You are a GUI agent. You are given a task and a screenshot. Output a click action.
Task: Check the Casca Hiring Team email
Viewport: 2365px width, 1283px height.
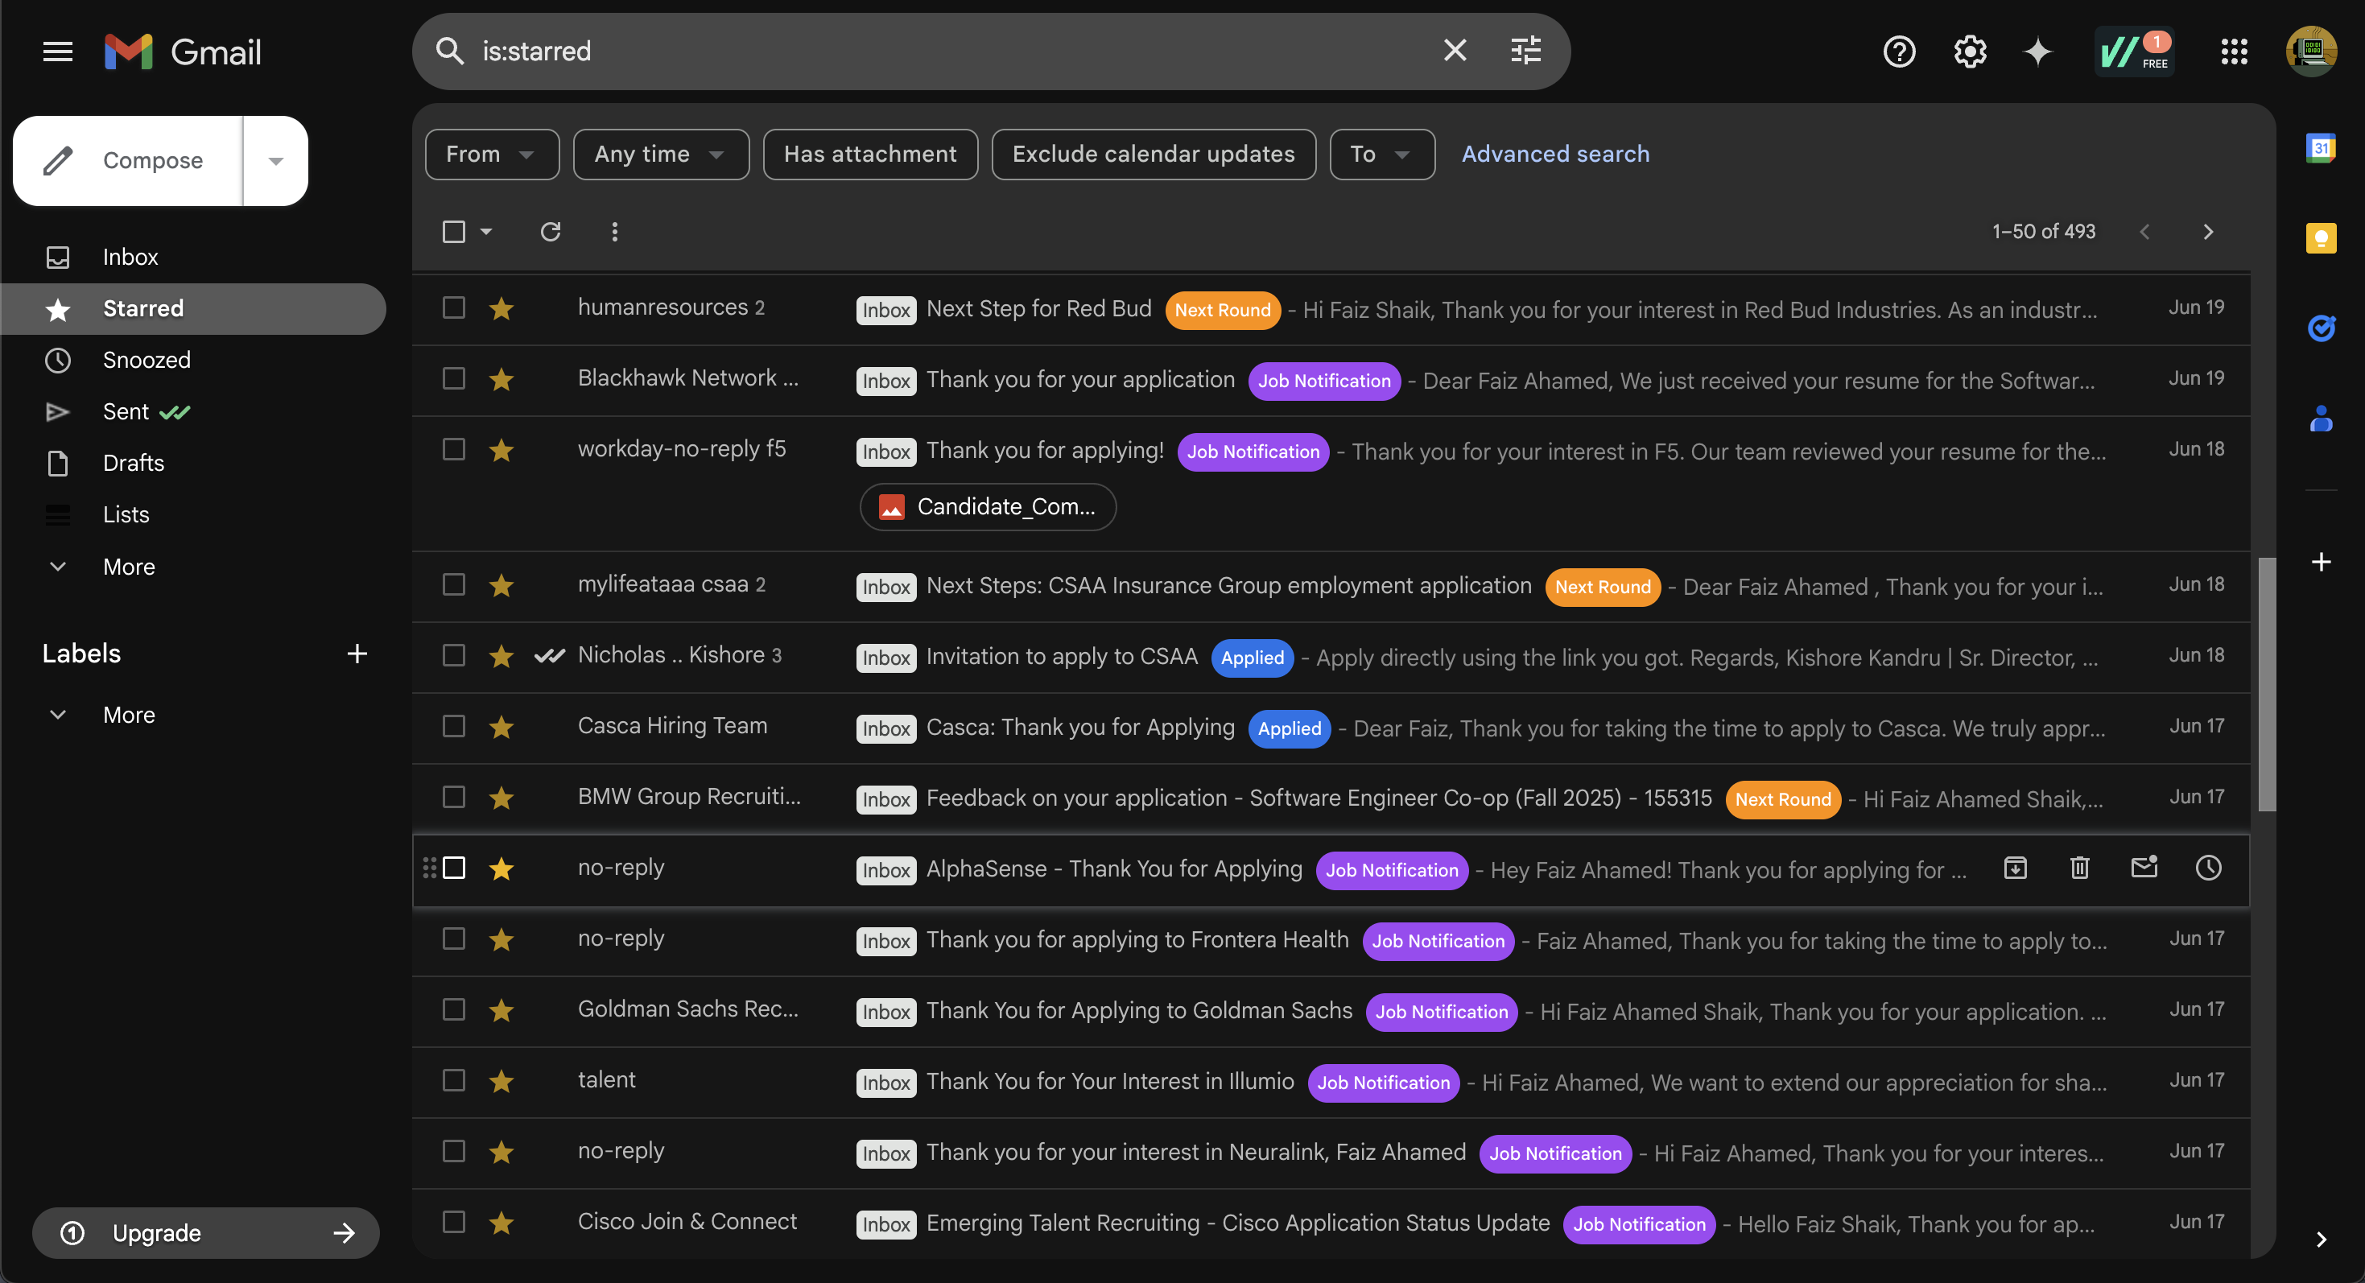pyautogui.click(x=453, y=726)
